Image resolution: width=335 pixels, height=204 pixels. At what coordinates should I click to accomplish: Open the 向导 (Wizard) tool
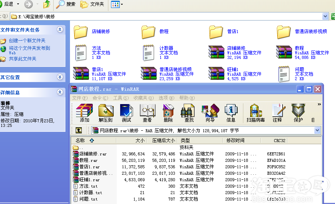click(210, 112)
